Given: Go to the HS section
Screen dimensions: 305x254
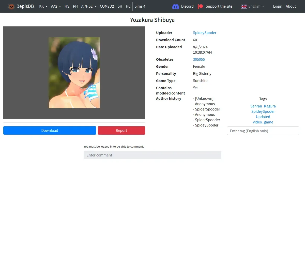Looking at the screenshot, I should [x=67, y=6].
